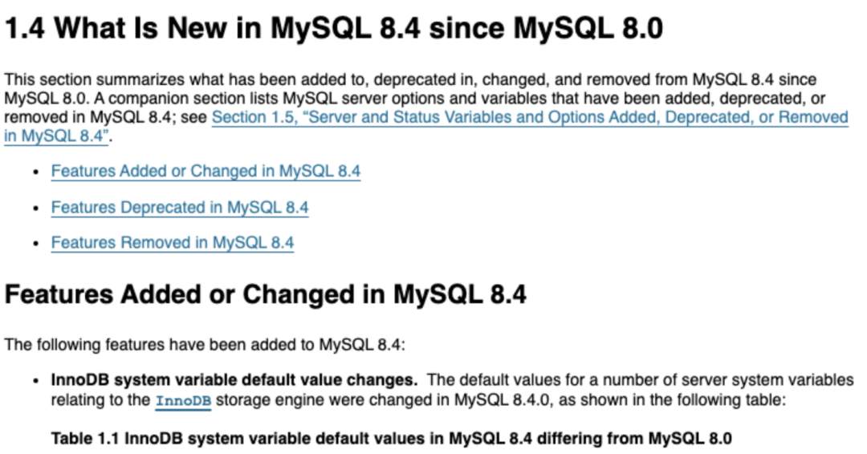Click the bullet beside the Features Deprecated link
Image resolution: width=867 pixels, height=454 pixels.
(35, 208)
